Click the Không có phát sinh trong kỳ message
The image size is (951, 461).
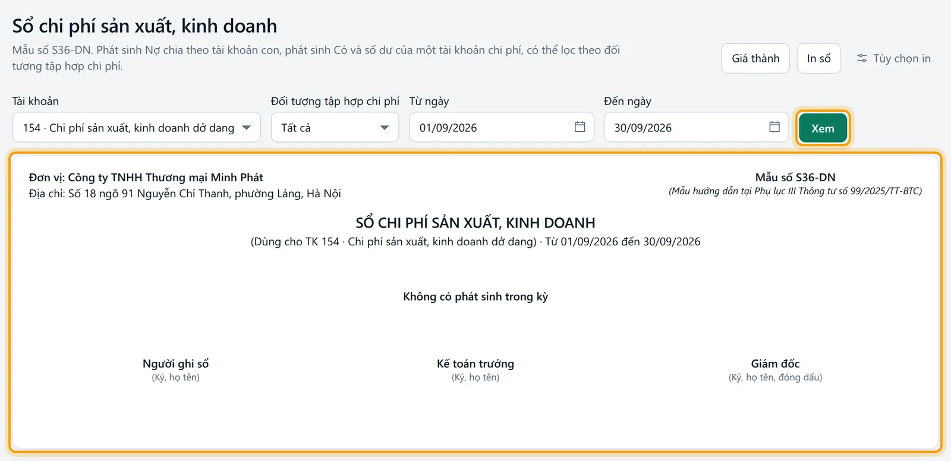475,296
